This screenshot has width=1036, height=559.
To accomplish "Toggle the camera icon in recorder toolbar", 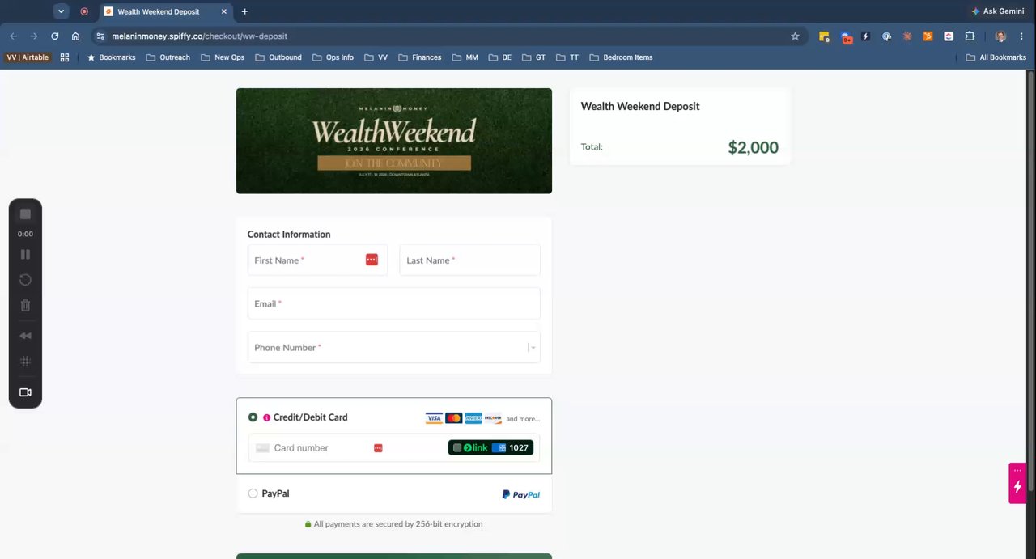I will pos(25,392).
